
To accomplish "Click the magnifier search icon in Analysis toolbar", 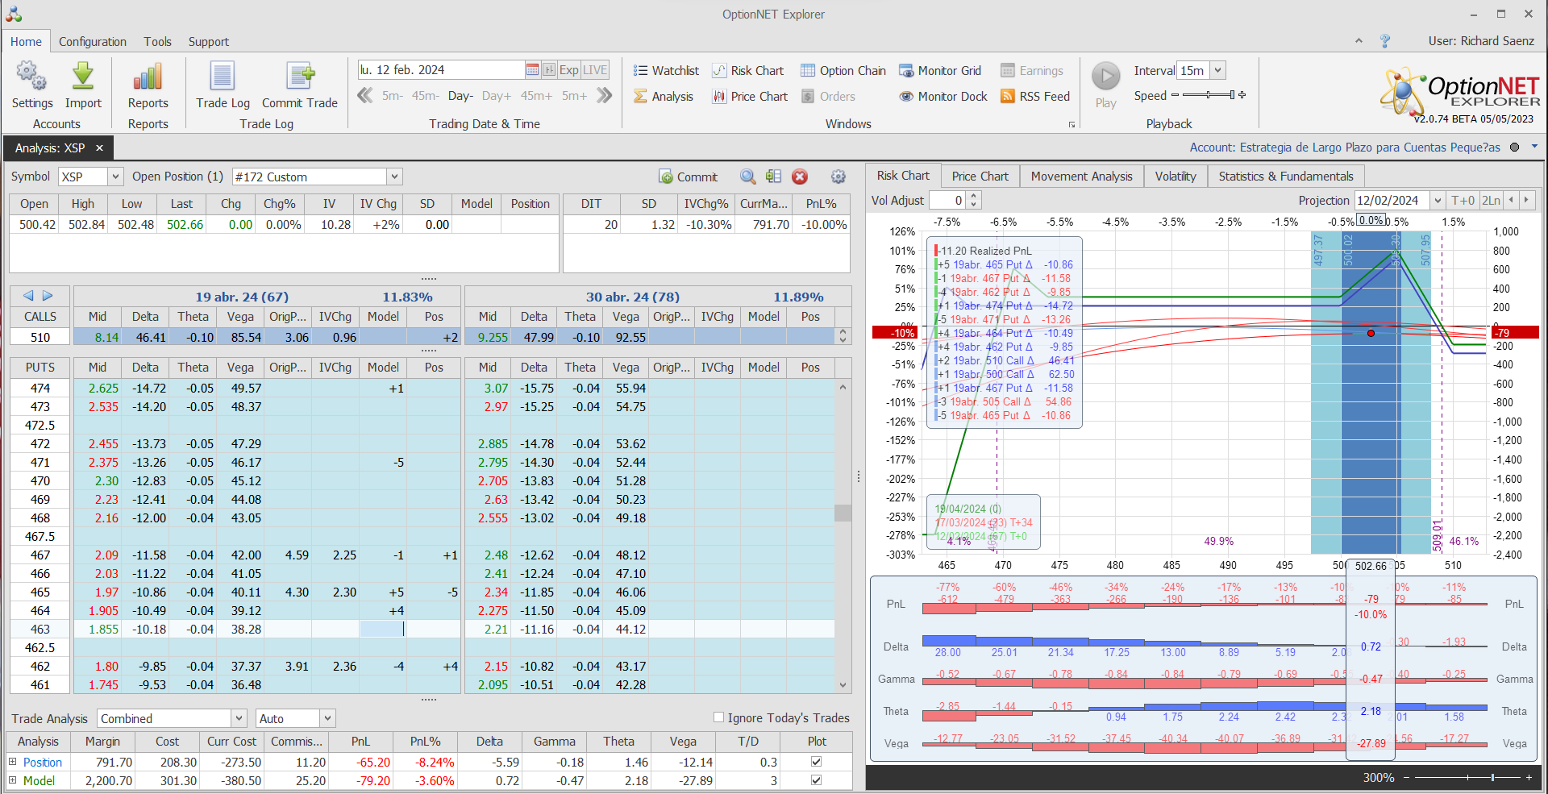I will [x=748, y=177].
